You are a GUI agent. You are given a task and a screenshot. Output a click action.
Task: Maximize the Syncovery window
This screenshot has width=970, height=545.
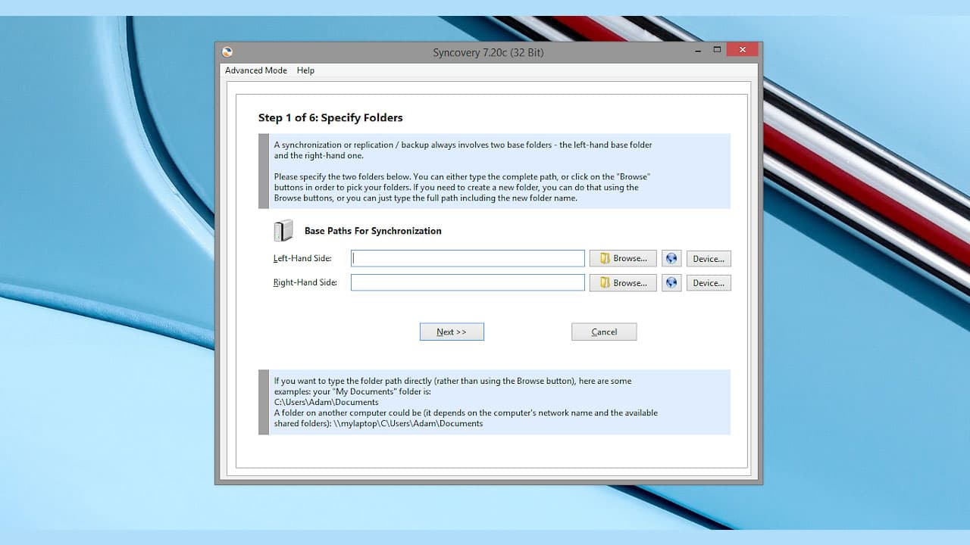point(717,49)
